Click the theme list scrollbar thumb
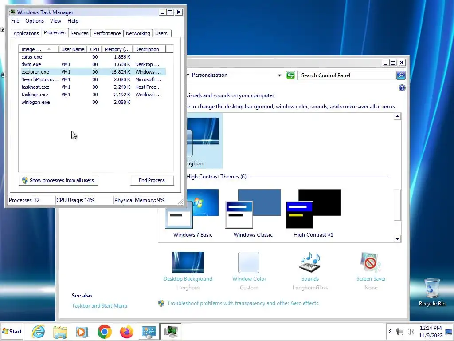The width and height of the screenshot is (454, 341). click(x=397, y=205)
